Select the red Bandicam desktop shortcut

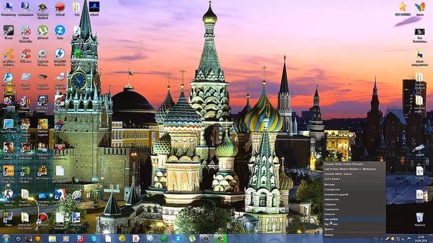pos(43,219)
